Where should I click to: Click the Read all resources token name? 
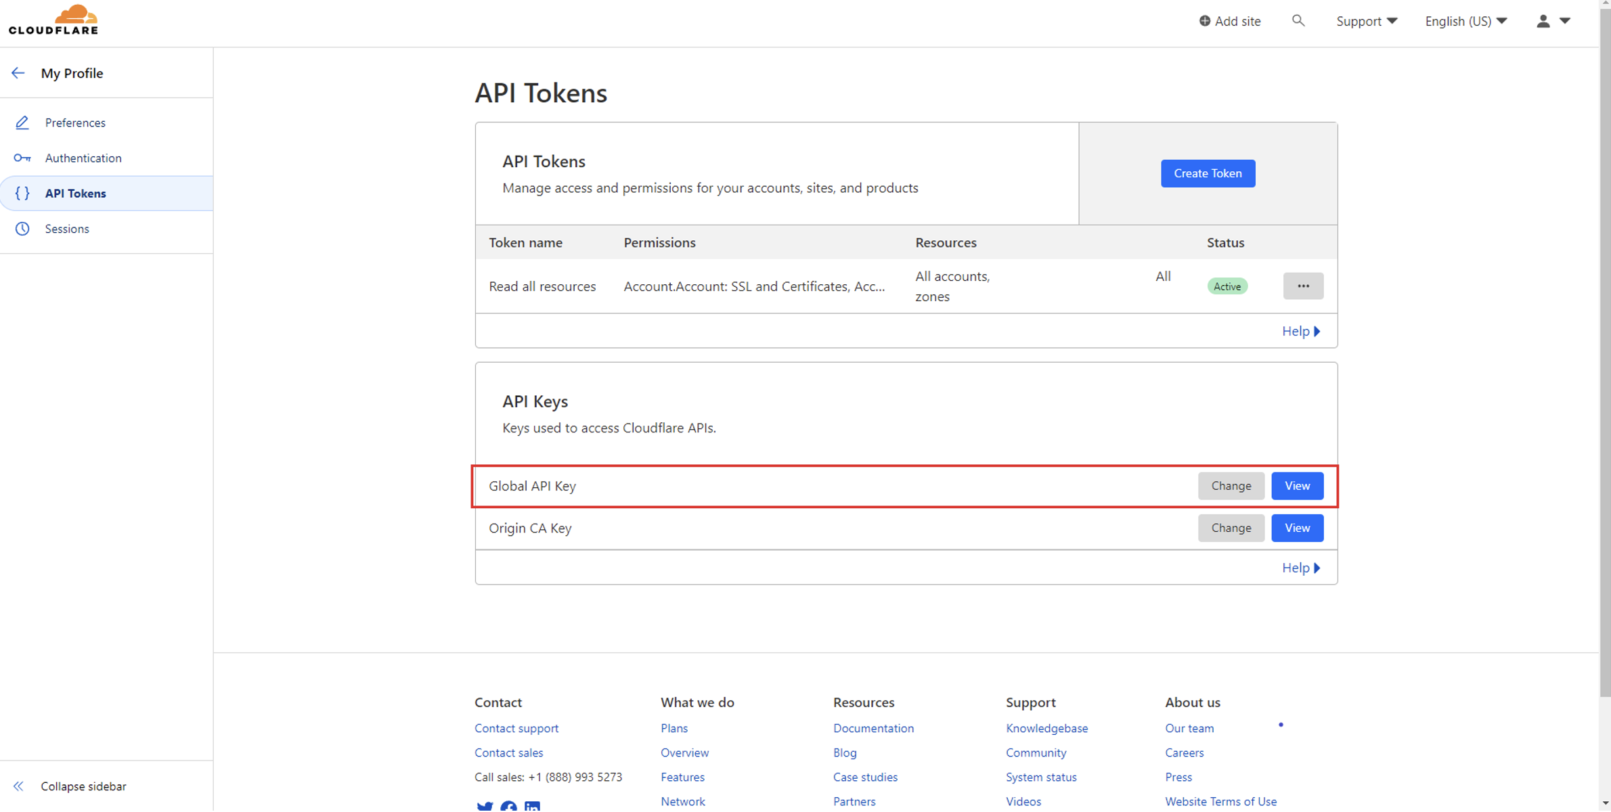coord(542,286)
